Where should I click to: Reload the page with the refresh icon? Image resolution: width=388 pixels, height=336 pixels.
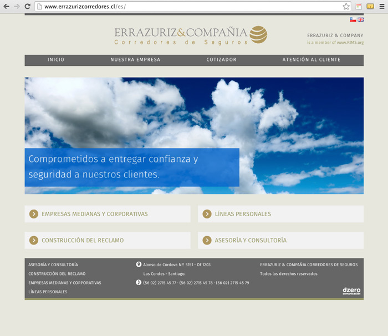(x=27, y=7)
